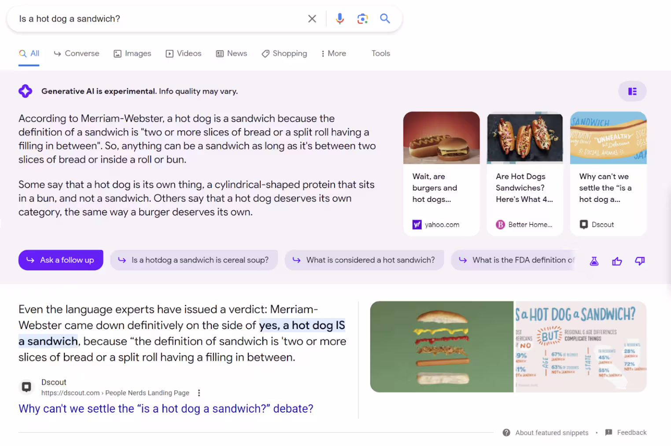Open Google Lens image search icon
Viewport: 671px width, 446px height.
(362, 19)
